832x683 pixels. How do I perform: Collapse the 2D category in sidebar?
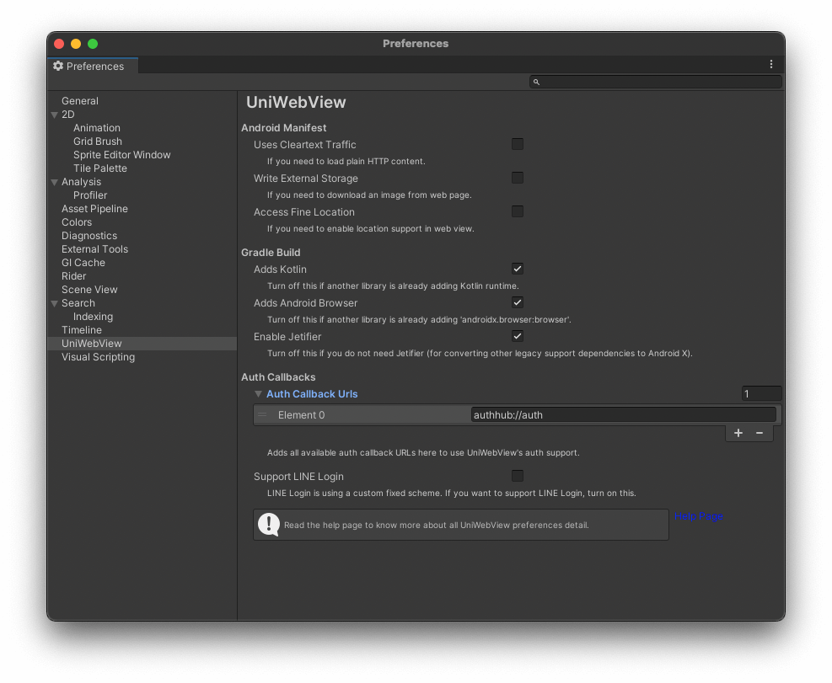(x=55, y=115)
